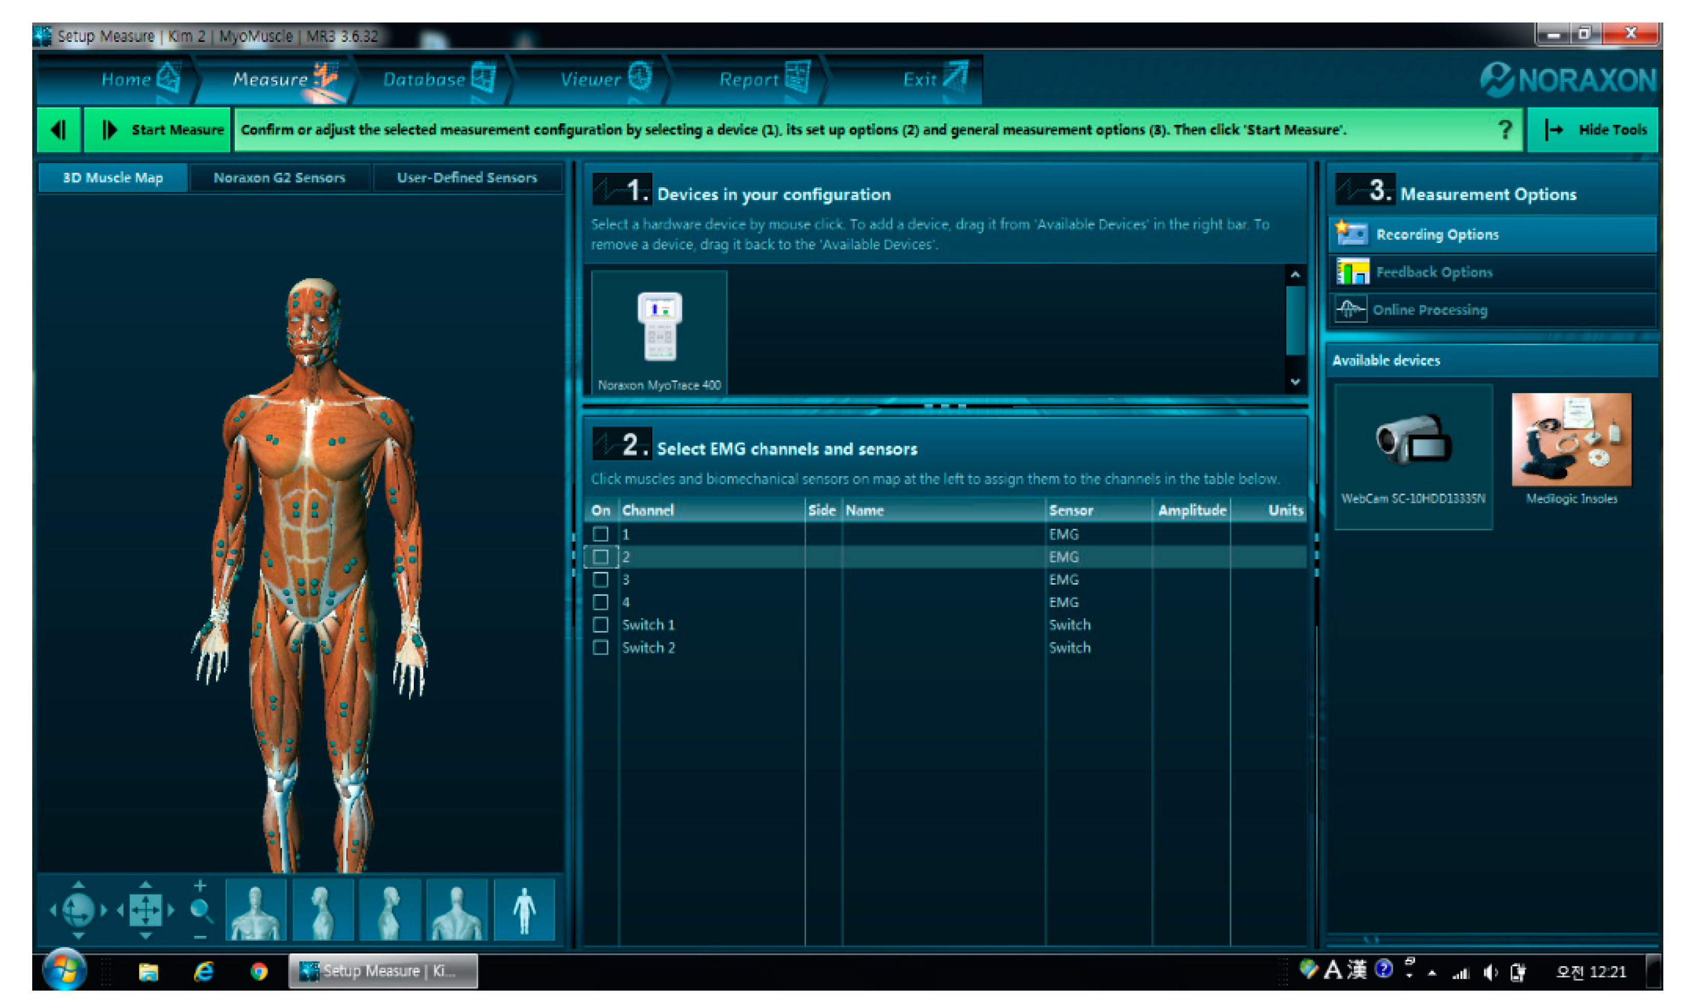
Task: Click the pan move arrows icon
Action: pyautogui.click(x=145, y=910)
